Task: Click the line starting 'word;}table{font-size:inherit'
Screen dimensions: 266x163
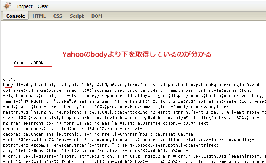Action: click(116, 107)
